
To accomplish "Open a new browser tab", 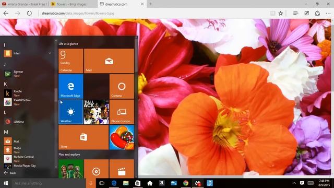I will coord(151,4).
